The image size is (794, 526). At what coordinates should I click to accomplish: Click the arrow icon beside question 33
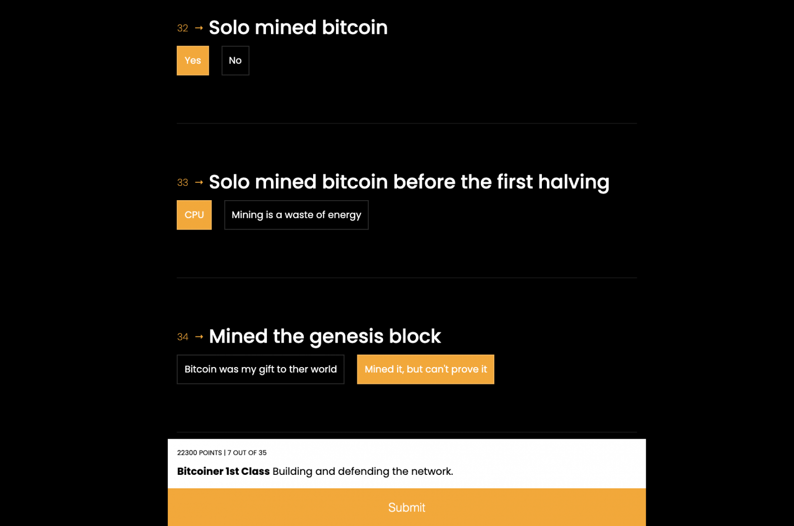tap(199, 183)
